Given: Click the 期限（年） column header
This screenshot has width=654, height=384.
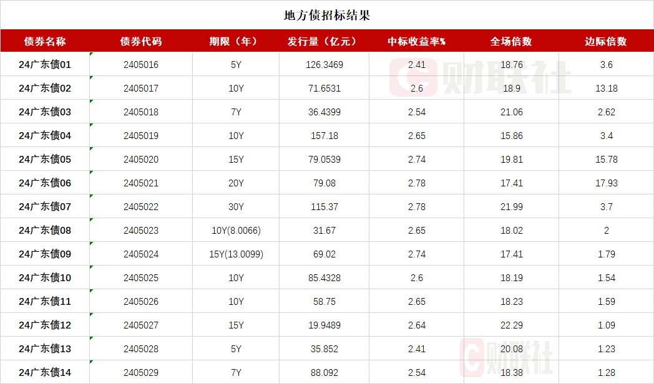Looking at the screenshot, I should tap(236, 41).
